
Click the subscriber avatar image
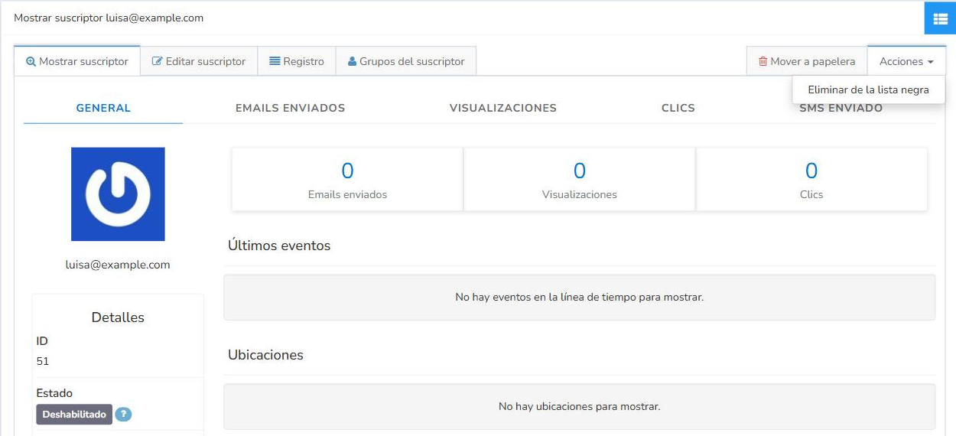tap(118, 194)
